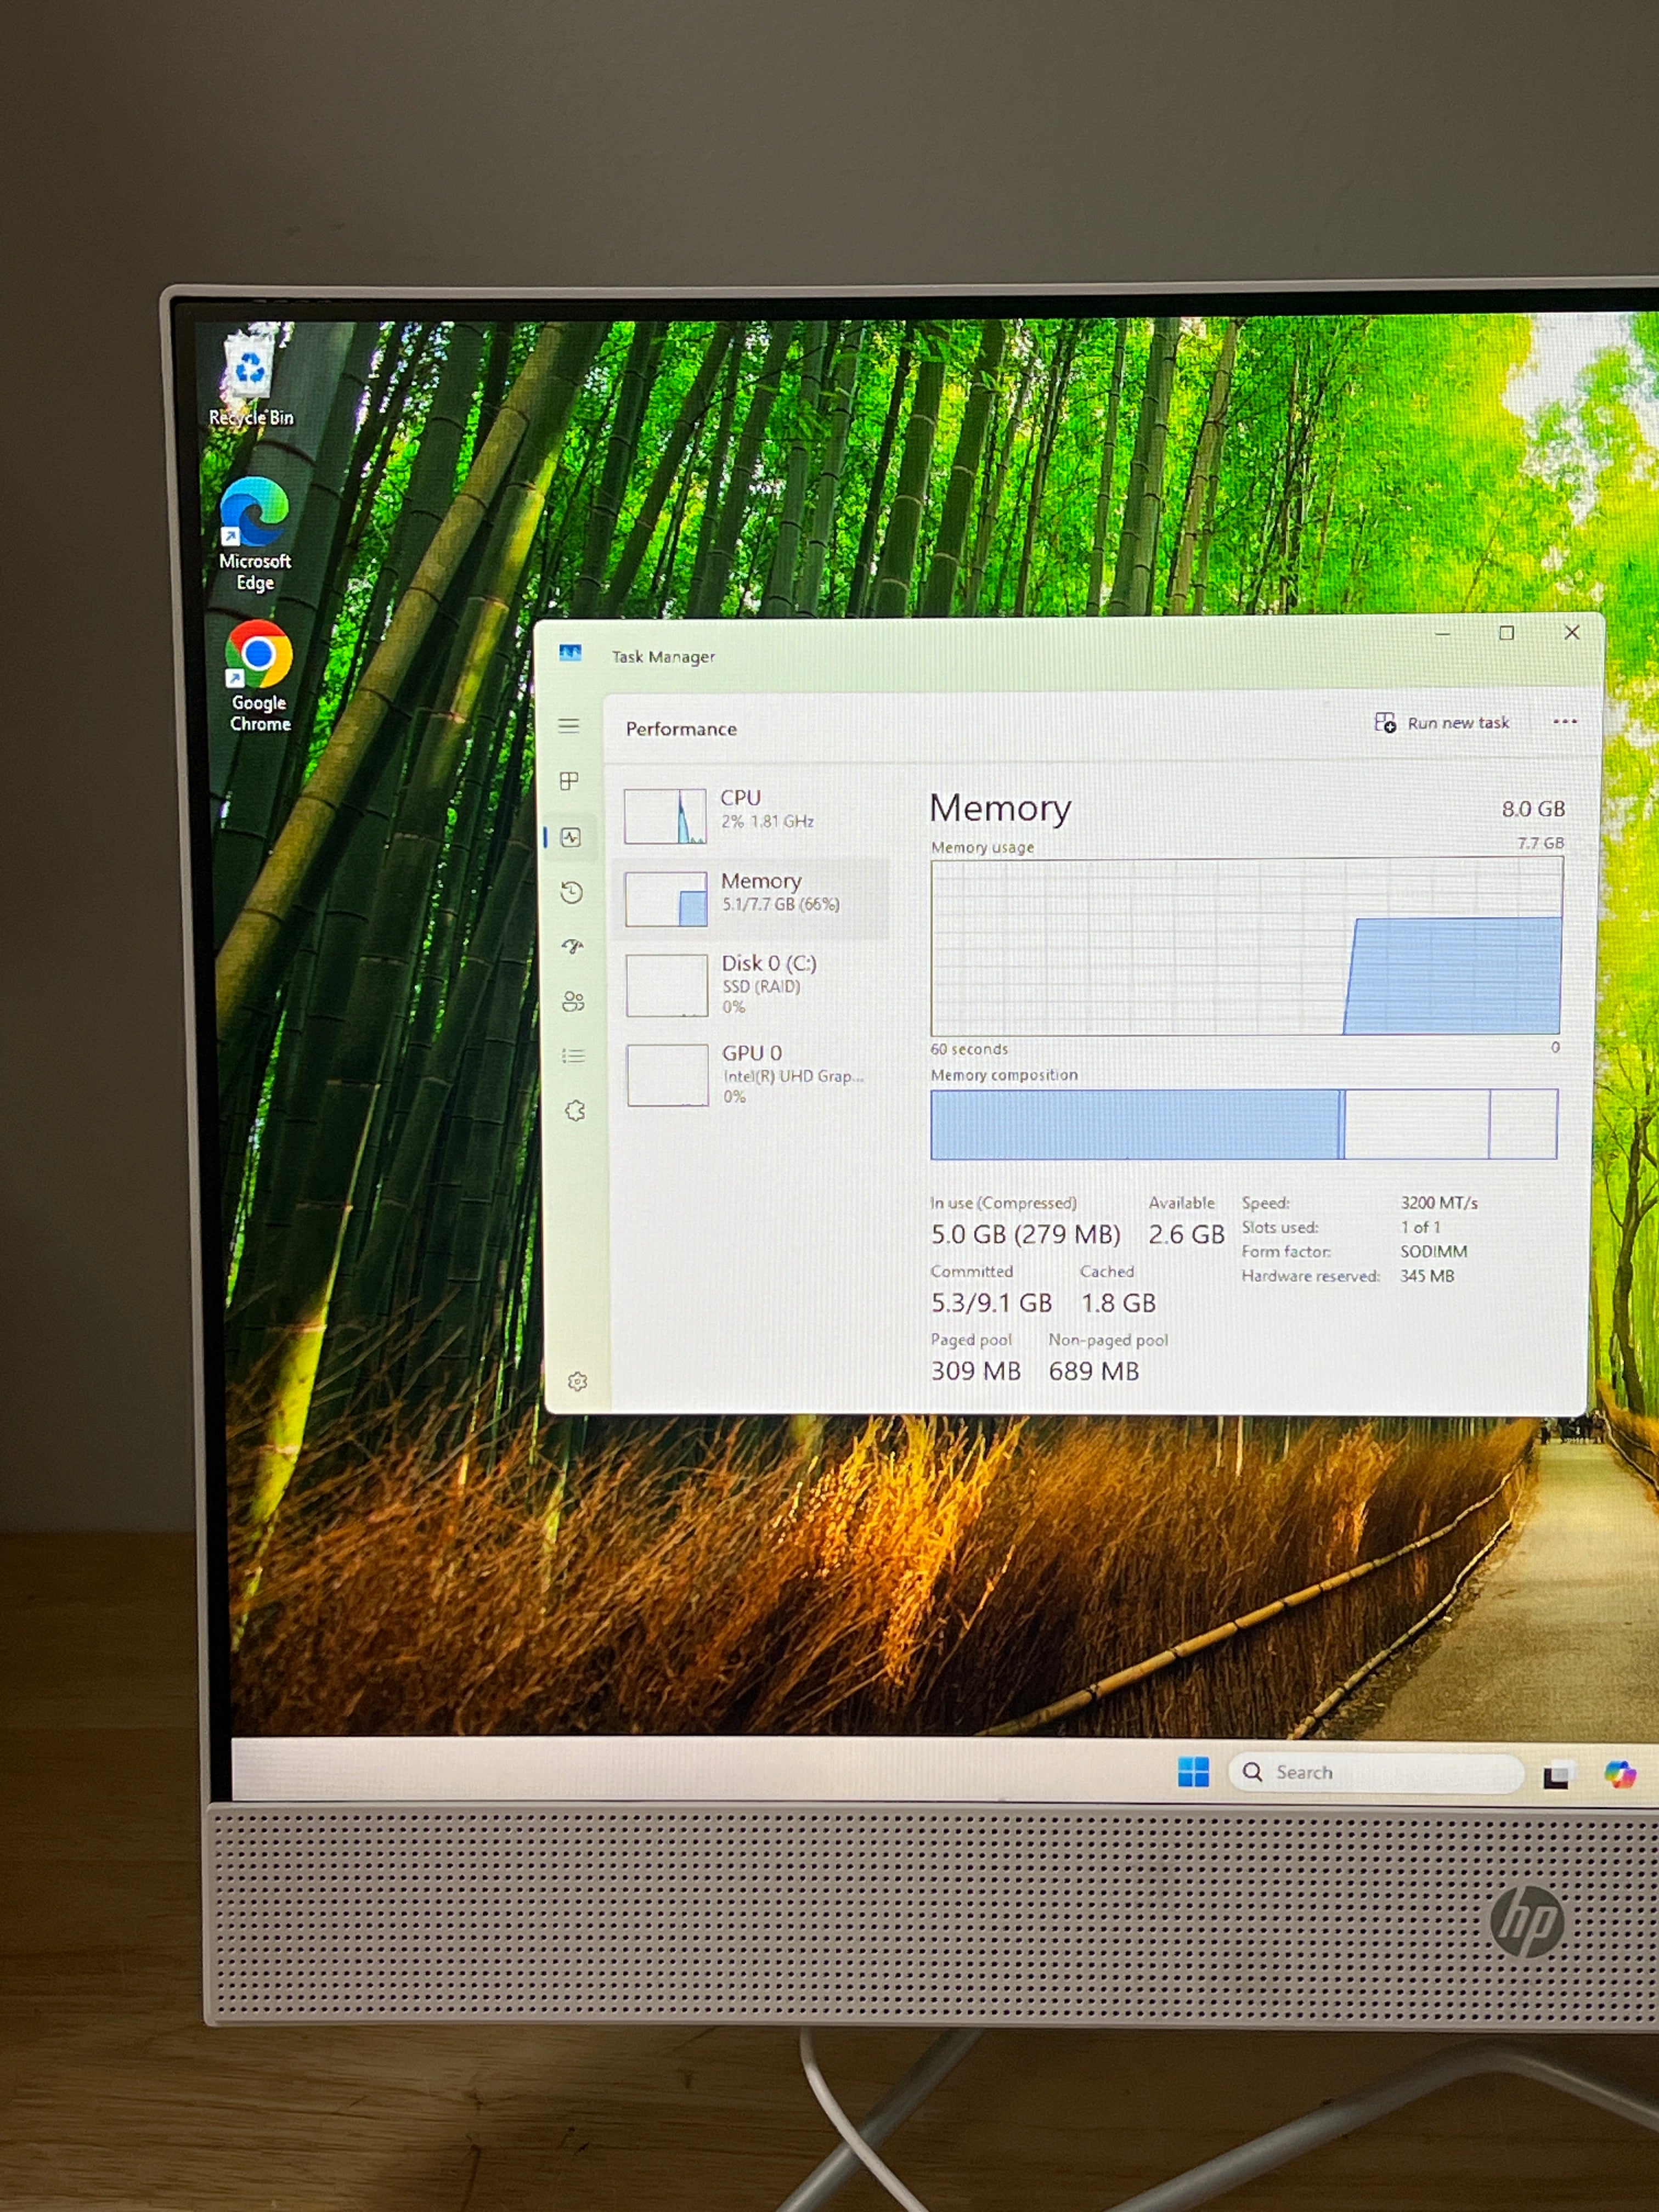1659x2212 pixels.
Task: Open the Users icon in sidebar
Action: (573, 1001)
